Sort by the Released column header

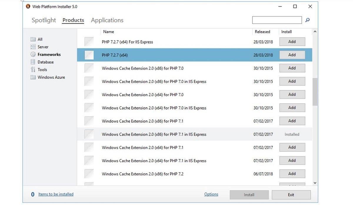(x=262, y=32)
